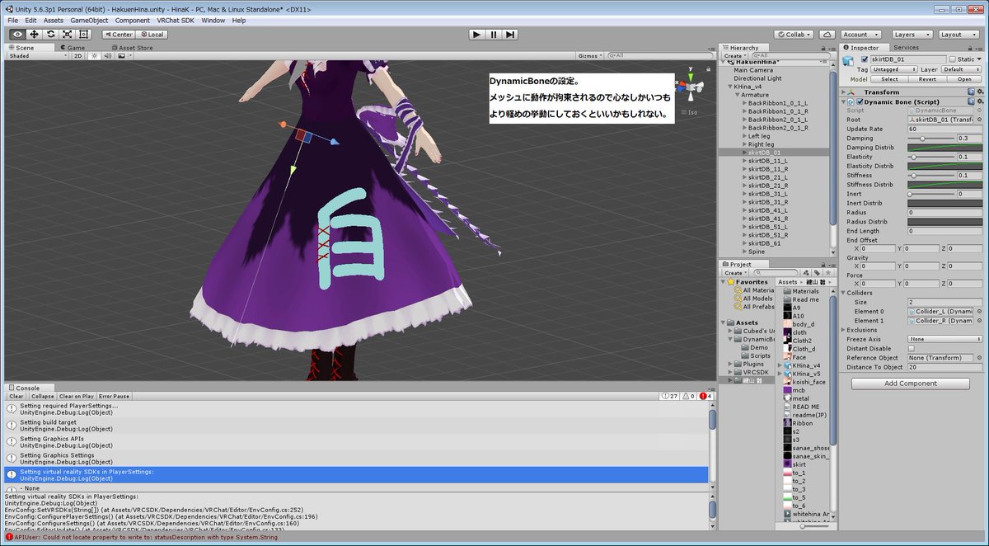Adjust the Elasticity slider
The image size is (989, 546).
[930, 157]
